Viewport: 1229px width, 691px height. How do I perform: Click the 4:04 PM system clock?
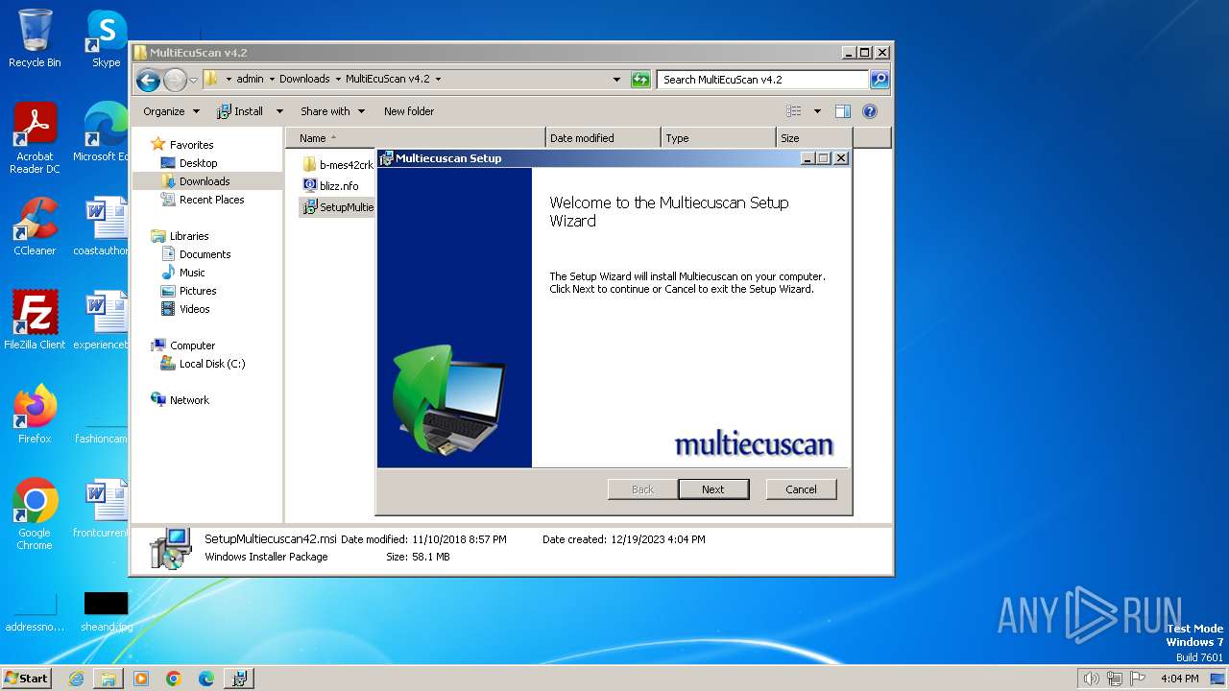[1179, 679]
